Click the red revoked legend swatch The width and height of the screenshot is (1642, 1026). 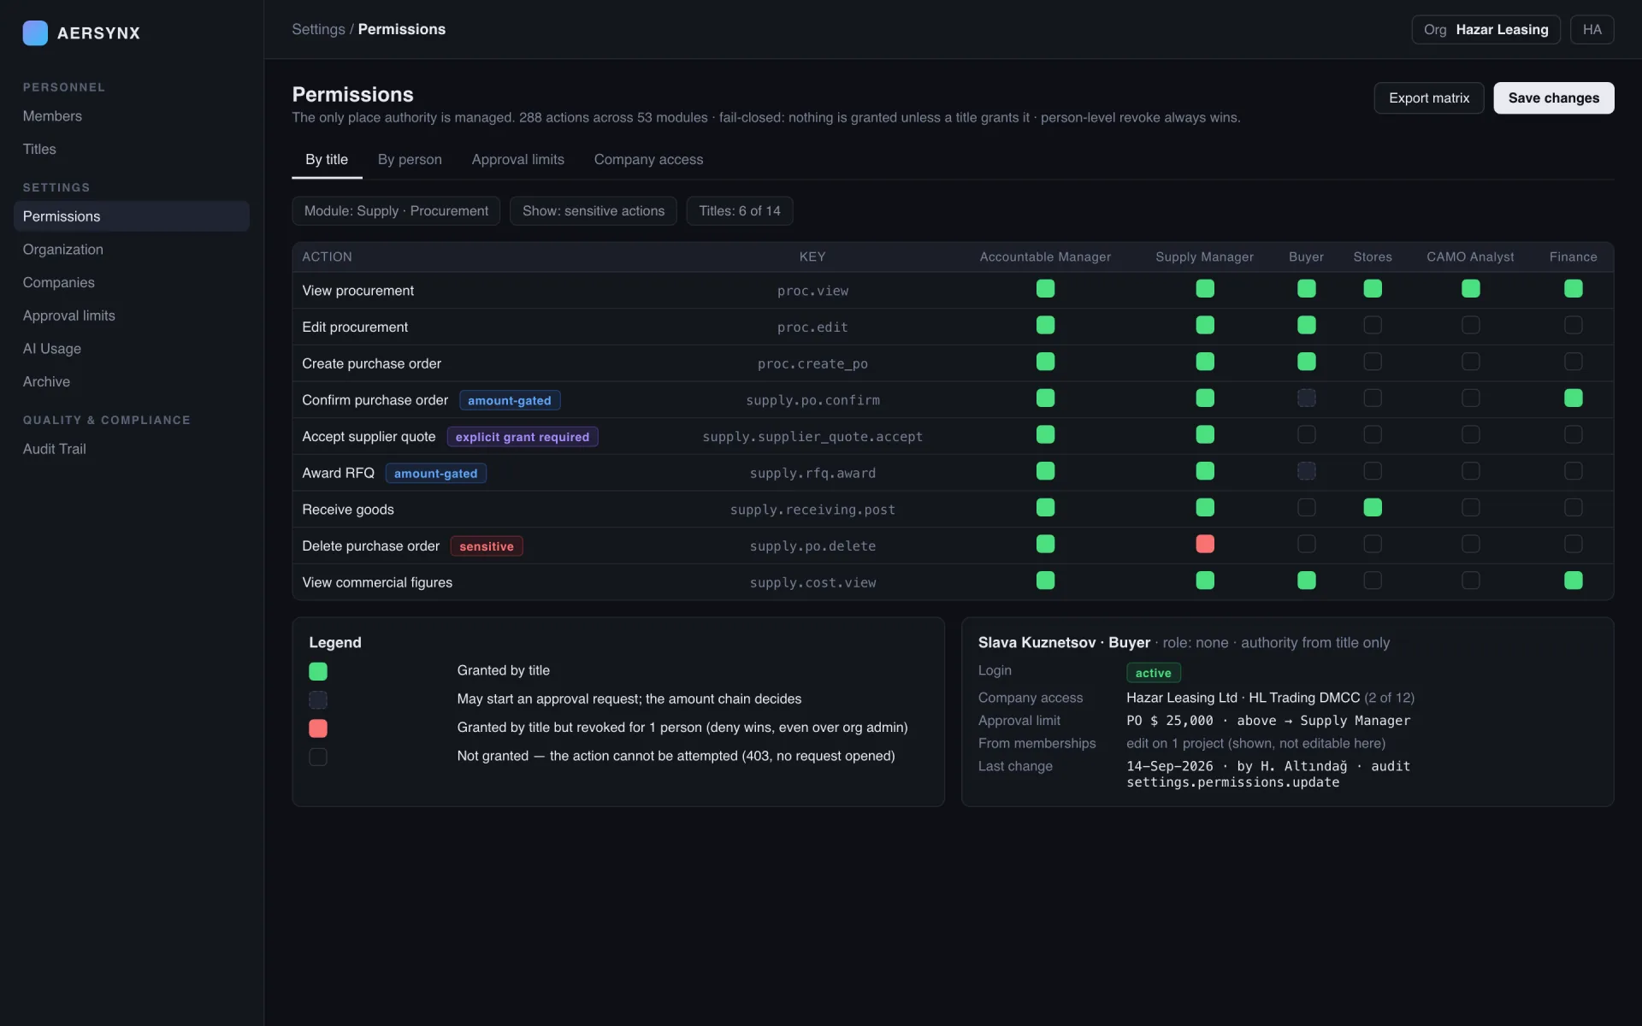click(318, 728)
